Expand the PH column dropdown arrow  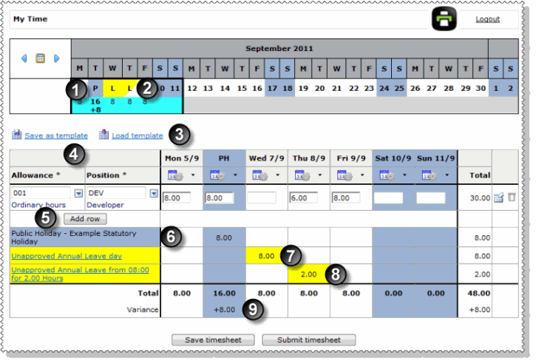point(235,175)
